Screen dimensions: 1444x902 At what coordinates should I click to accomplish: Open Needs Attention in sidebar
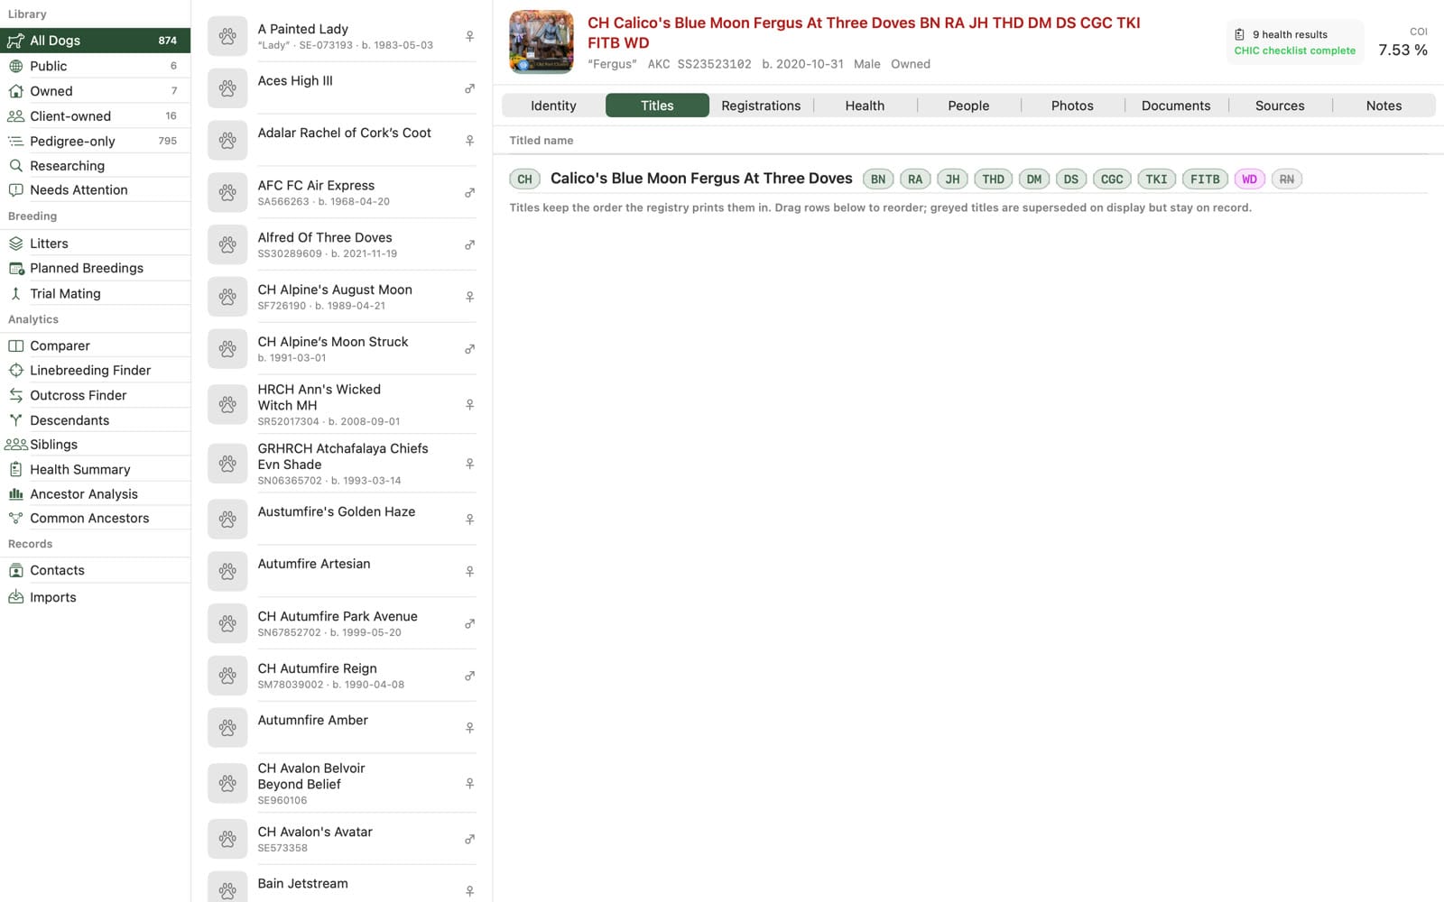pos(95,190)
